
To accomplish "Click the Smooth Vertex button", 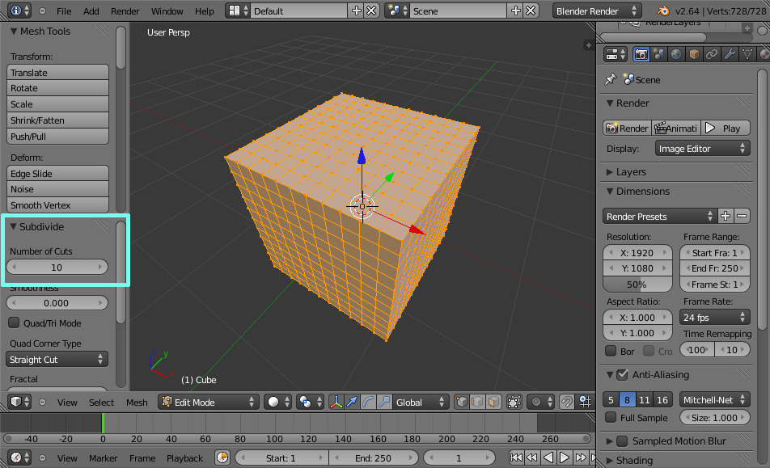I will pos(57,205).
